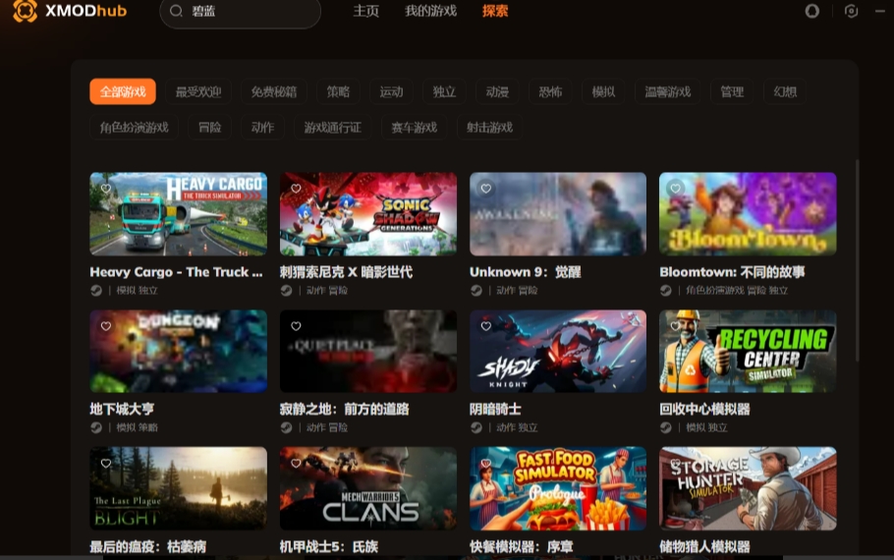
Task: Favorite Heavy Cargo with the heart icon
Action: point(106,189)
